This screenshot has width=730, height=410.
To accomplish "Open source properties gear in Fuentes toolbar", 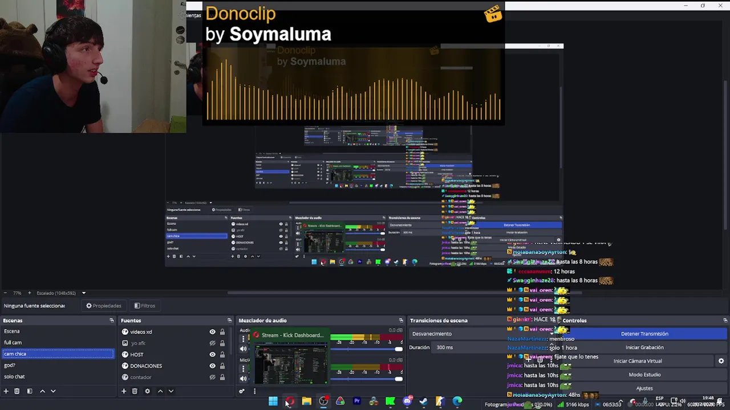I will point(147,391).
